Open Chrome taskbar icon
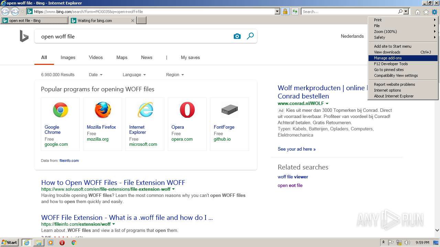440x247 pixels. tap(74, 243)
